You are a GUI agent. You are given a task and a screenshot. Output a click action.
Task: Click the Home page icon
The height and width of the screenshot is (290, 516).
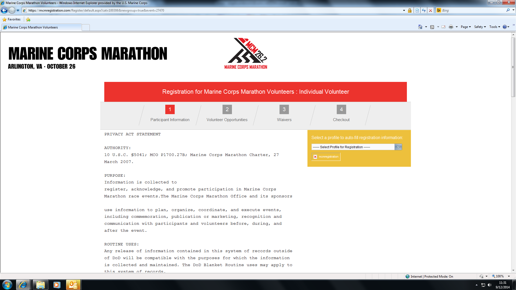[420, 27]
